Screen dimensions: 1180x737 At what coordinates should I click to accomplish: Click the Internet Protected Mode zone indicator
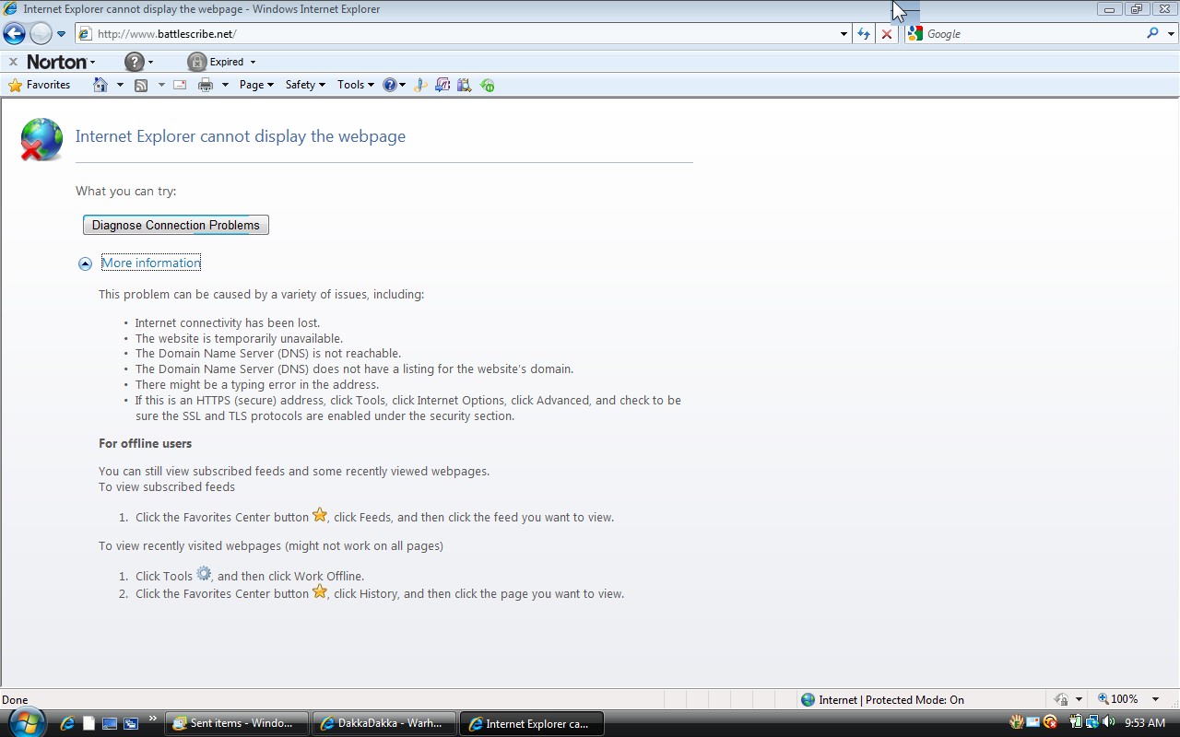[882, 699]
